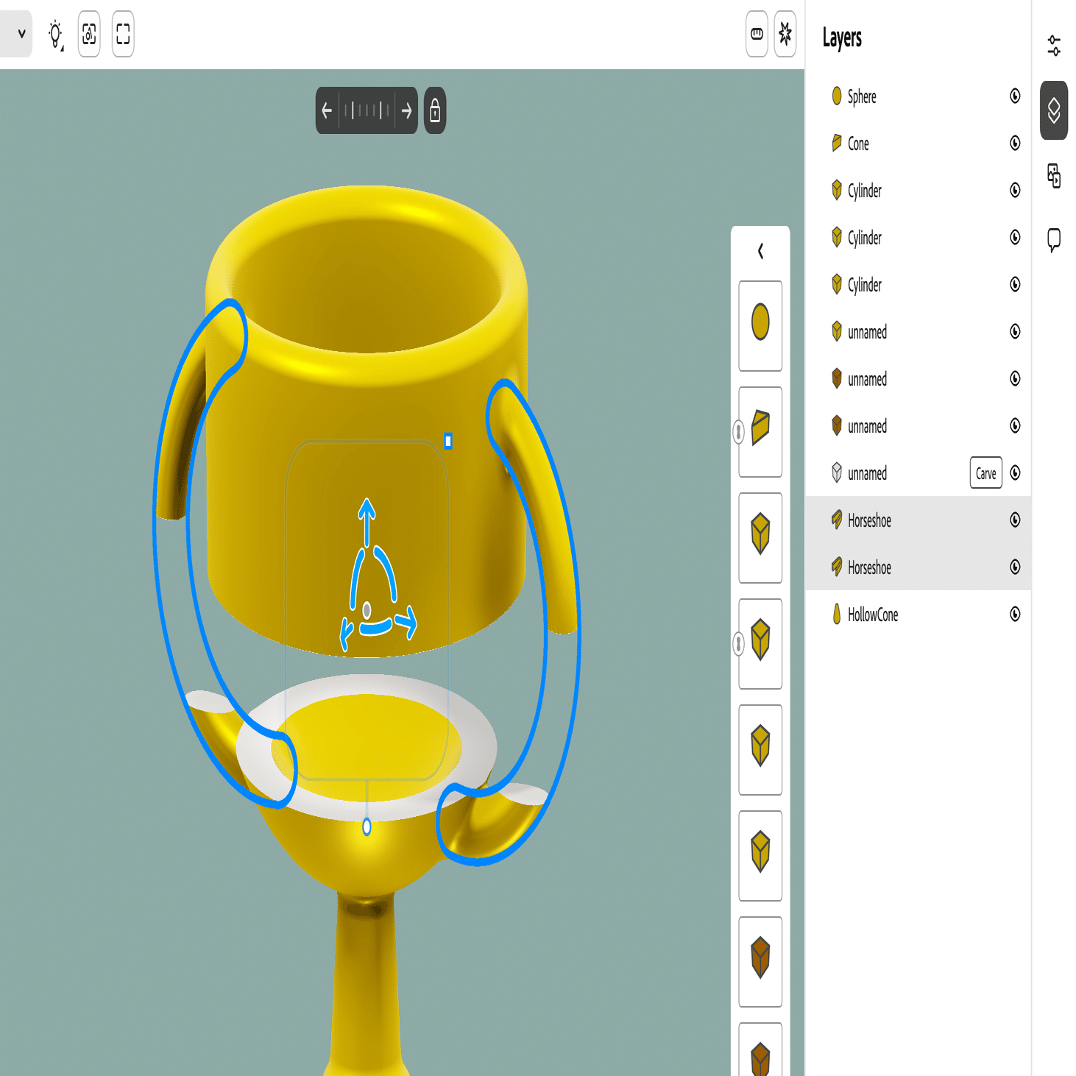
Task: Step zoom out with the left arrow
Action: point(328,110)
